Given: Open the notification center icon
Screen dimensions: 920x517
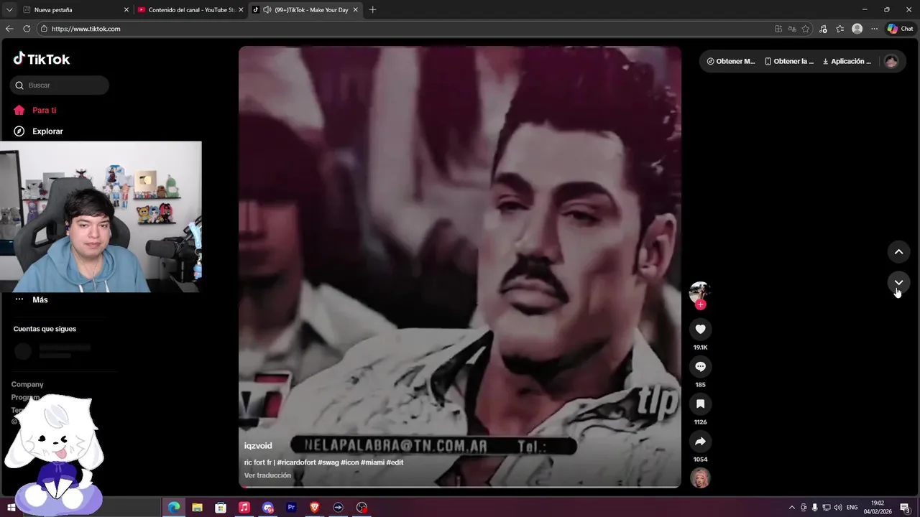Looking at the screenshot, I should pyautogui.click(x=906, y=508).
